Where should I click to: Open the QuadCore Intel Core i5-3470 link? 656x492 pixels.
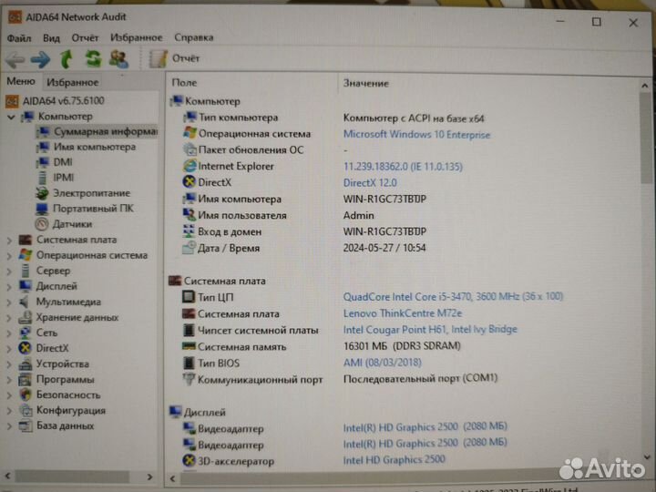coord(453,297)
